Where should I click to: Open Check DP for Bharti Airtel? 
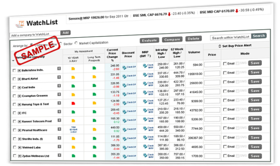tap(129, 76)
